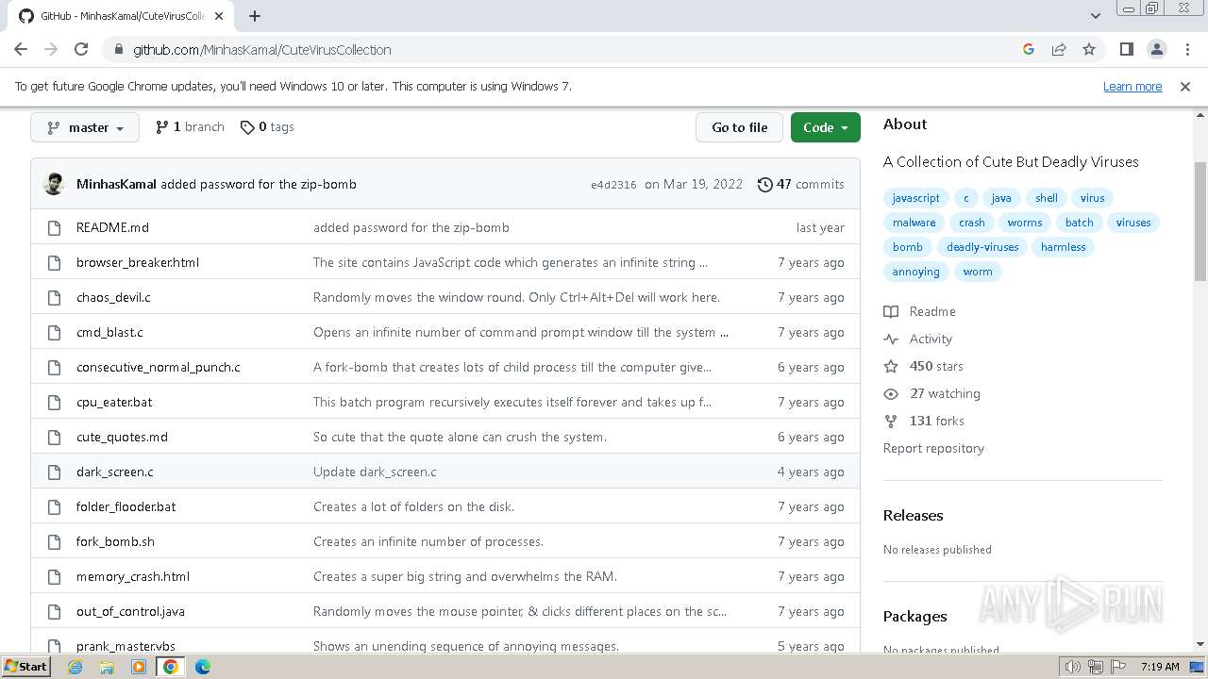The height and width of the screenshot is (679, 1208).
Task: Open the master branch dropdown
Action: coord(85,127)
